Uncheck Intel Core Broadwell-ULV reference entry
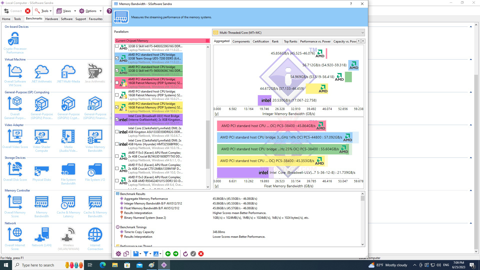 [117, 119]
